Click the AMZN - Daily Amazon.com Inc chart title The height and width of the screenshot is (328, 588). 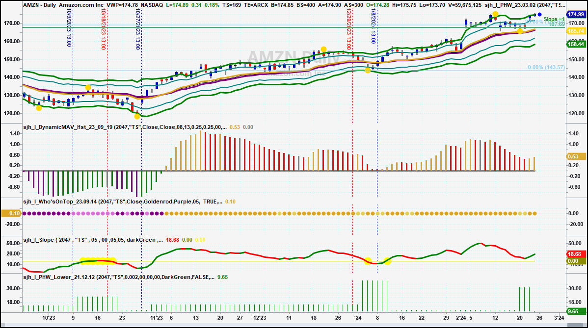pyautogui.click(x=63, y=5)
